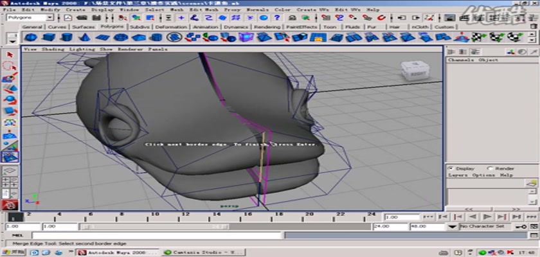This screenshot has height=257, width=540.
Task: Activate the Universal Manipulator tool
Action: point(10,123)
